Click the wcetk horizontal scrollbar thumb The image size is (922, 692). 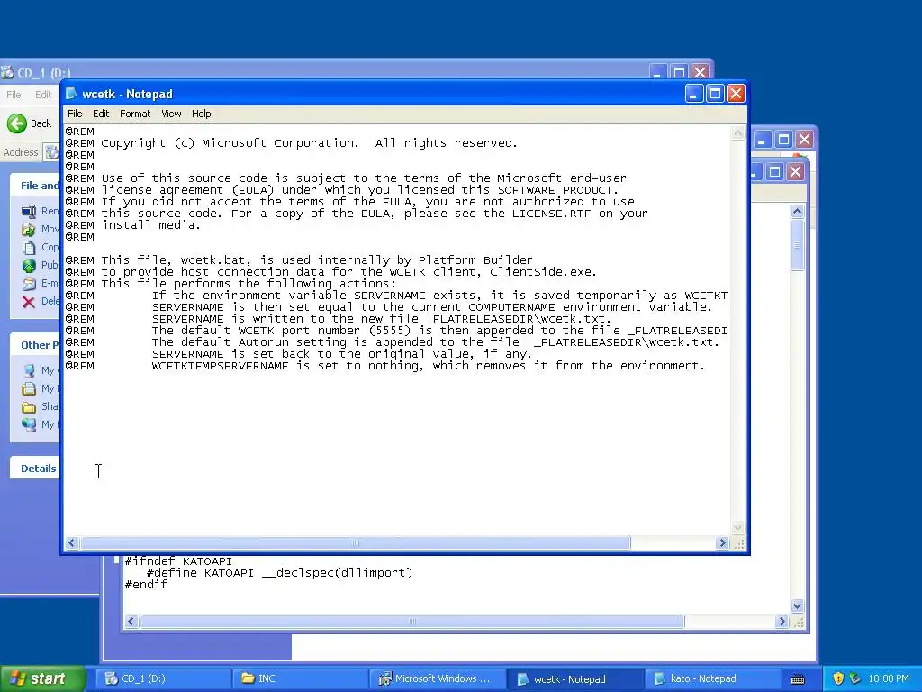click(x=355, y=542)
